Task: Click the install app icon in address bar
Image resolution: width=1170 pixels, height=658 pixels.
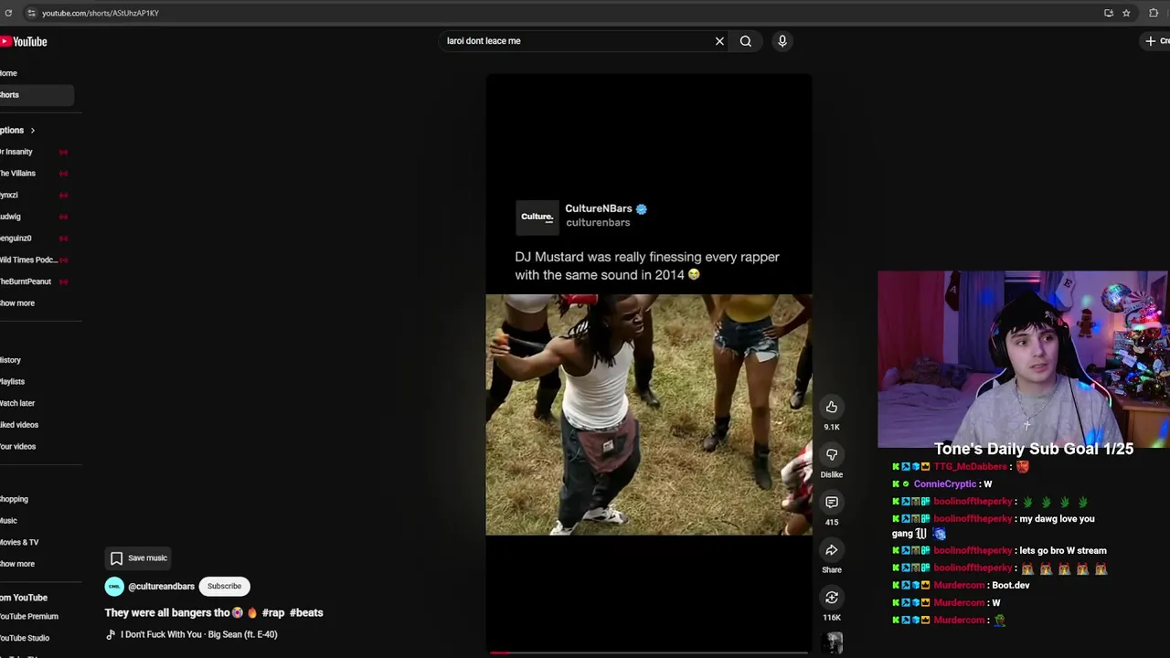Action: tap(1109, 13)
